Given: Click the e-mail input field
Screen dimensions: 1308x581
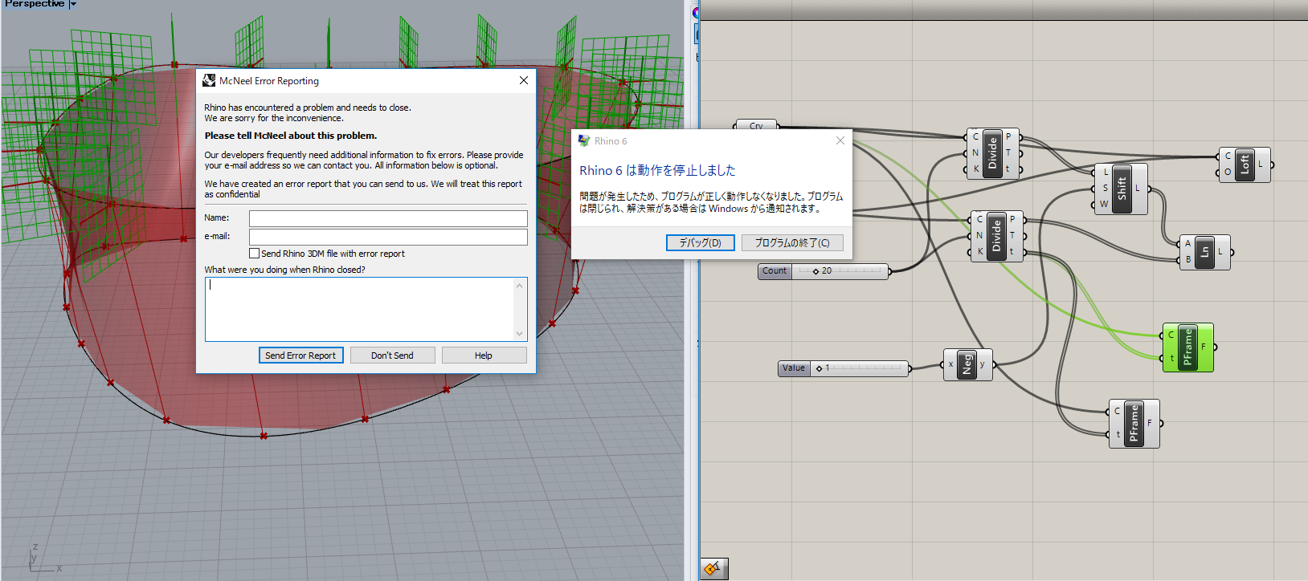Looking at the screenshot, I should (x=388, y=237).
